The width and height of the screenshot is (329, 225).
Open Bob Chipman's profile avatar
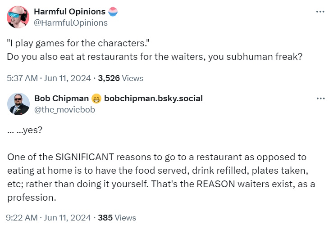(x=18, y=104)
